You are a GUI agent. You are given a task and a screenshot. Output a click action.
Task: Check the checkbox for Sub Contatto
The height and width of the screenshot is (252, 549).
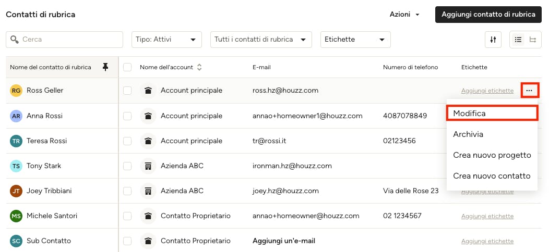127,241
